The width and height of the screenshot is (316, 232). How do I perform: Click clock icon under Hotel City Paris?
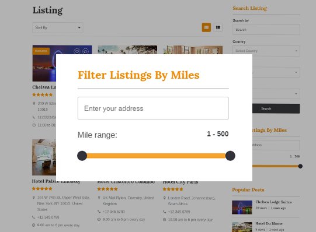pyautogui.click(x=165, y=220)
